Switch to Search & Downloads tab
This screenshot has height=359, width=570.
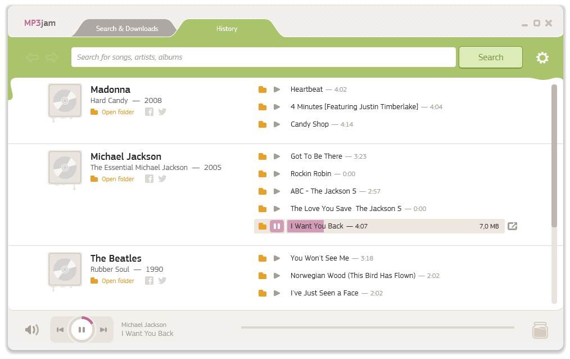(127, 28)
